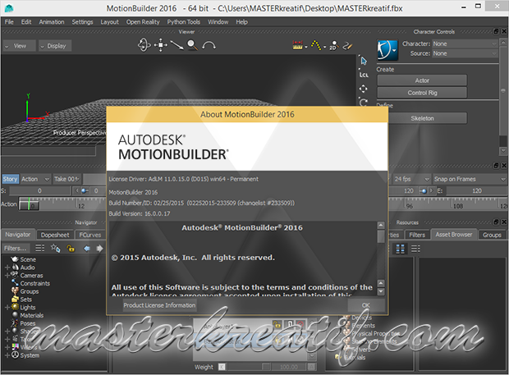Activate the Rotate transform tool
The image size is (509, 375).
pyautogui.click(x=364, y=103)
